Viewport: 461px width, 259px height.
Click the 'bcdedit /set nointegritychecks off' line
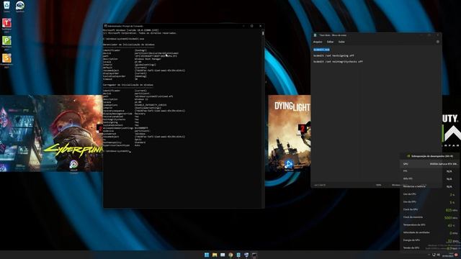coord(338,62)
